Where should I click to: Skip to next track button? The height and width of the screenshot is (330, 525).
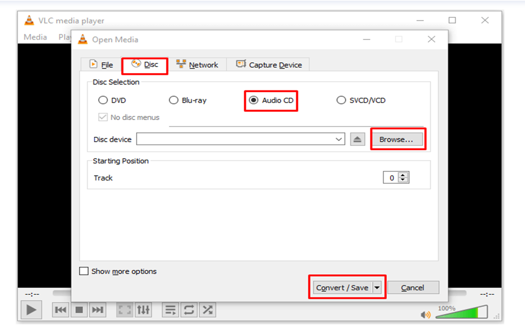point(98,309)
